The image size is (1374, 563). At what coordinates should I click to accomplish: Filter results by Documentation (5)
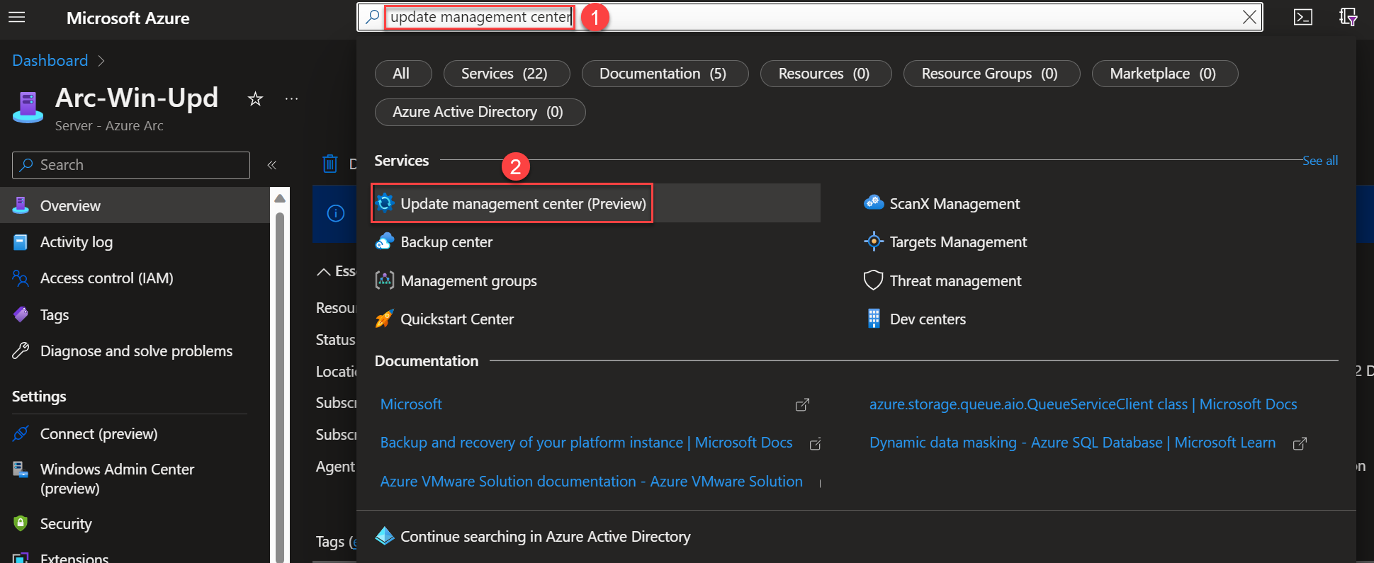point(664,74)
